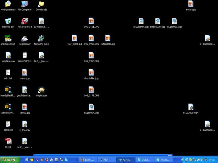Select the mp3DirectCut desktop icon

[8, 38]
